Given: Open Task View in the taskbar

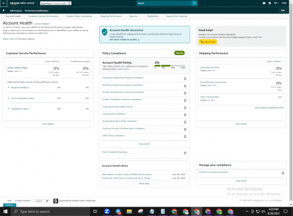Looking at the screenshot, I should click(95, 211).
